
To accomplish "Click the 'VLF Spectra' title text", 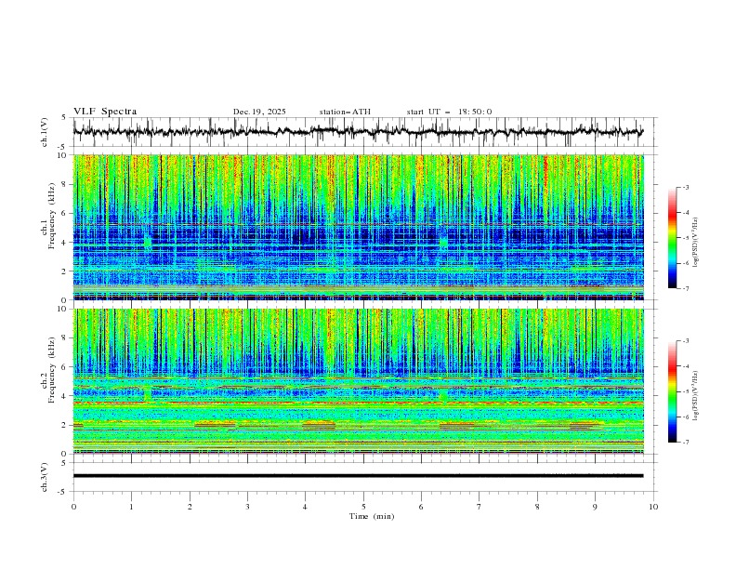I will tap(105, 112).
